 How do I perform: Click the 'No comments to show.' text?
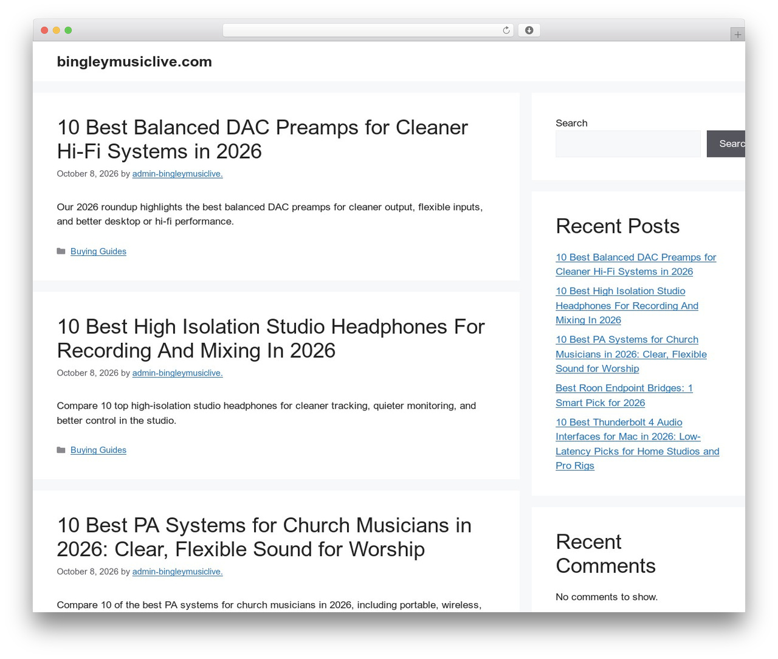[x=607, y=597]
